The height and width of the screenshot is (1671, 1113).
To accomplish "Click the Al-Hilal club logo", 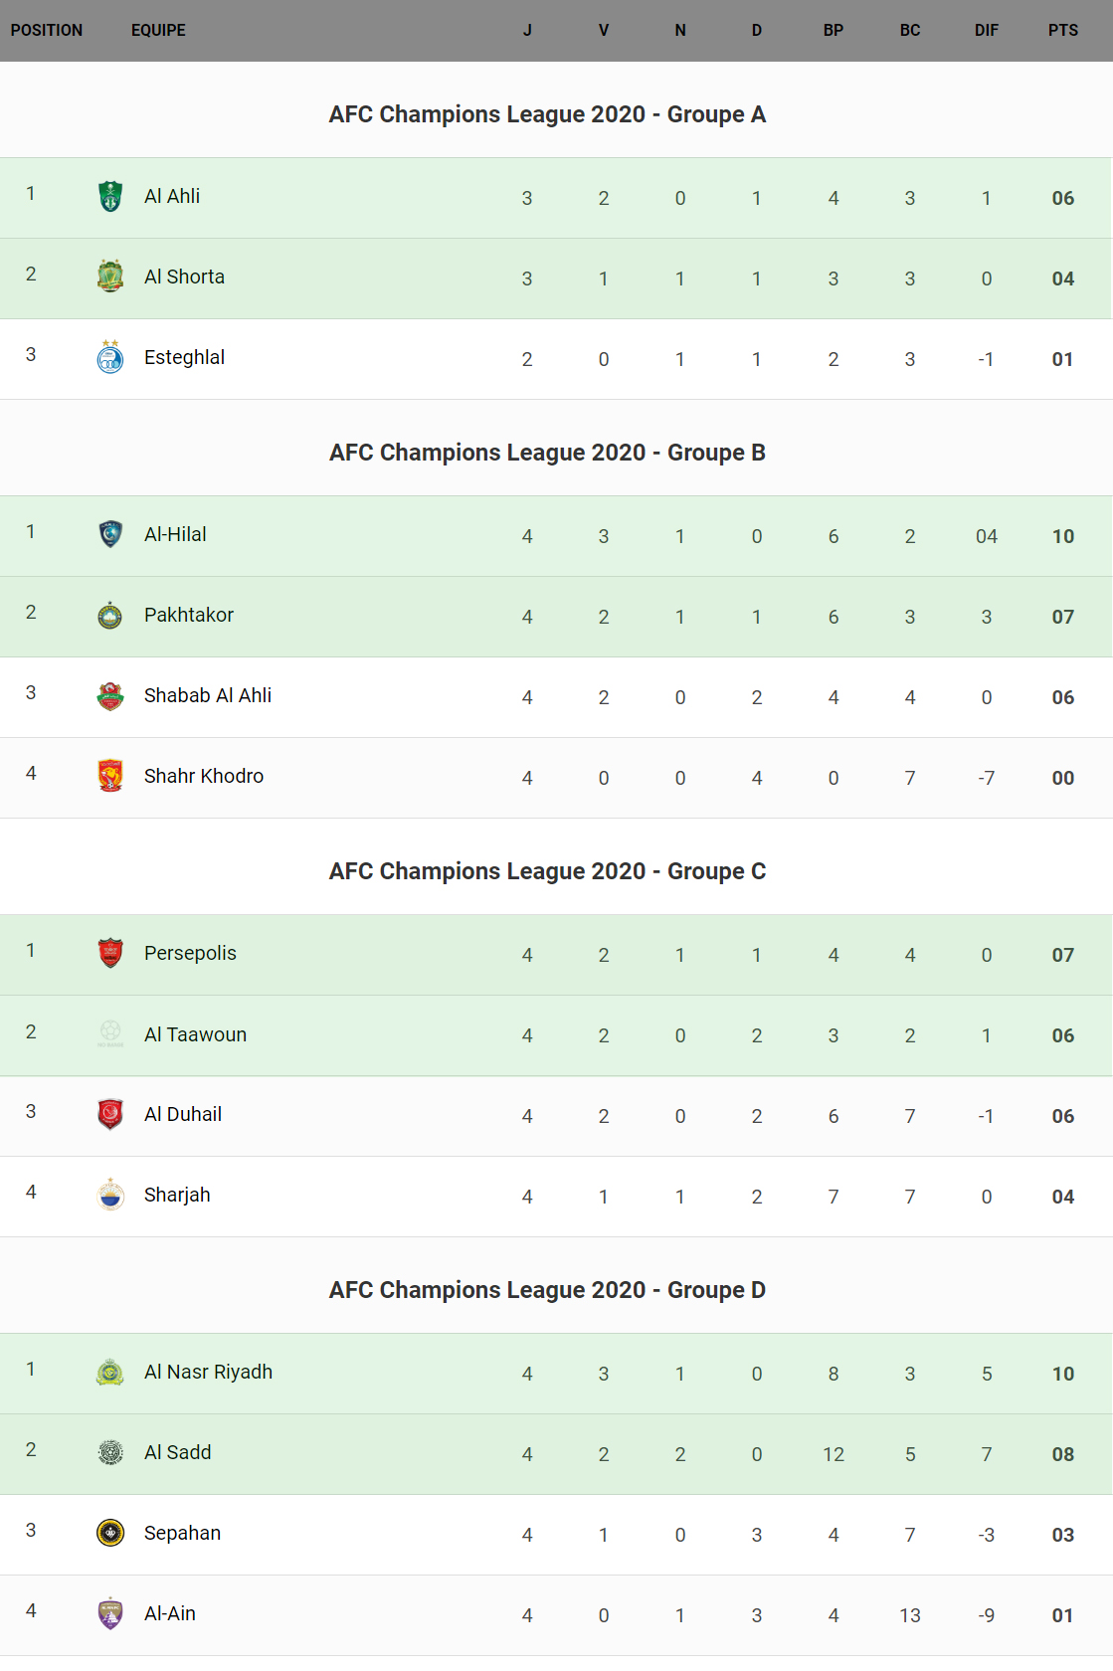I will [110, 534].
